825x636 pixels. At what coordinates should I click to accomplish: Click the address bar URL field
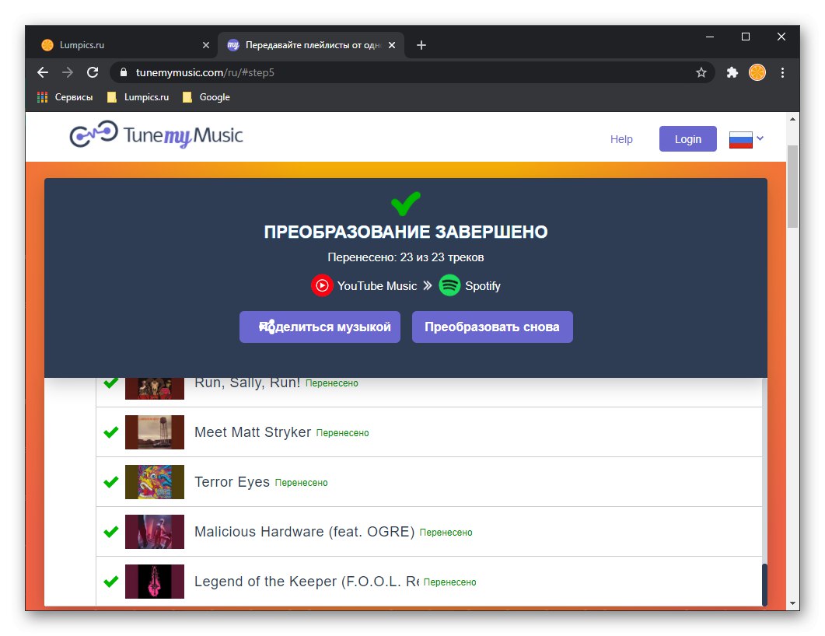click(x=411, y=72)
